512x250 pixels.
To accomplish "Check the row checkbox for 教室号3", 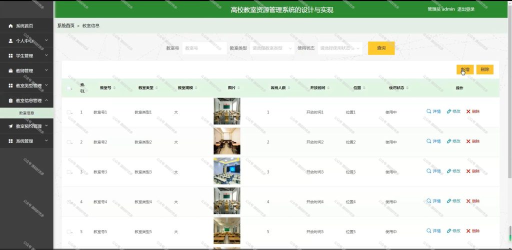I will pos(69,172).
